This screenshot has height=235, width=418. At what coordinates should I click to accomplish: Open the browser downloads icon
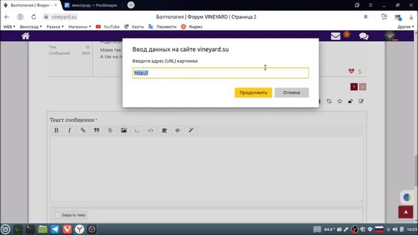pyautogui.click(x=411, y=17)
